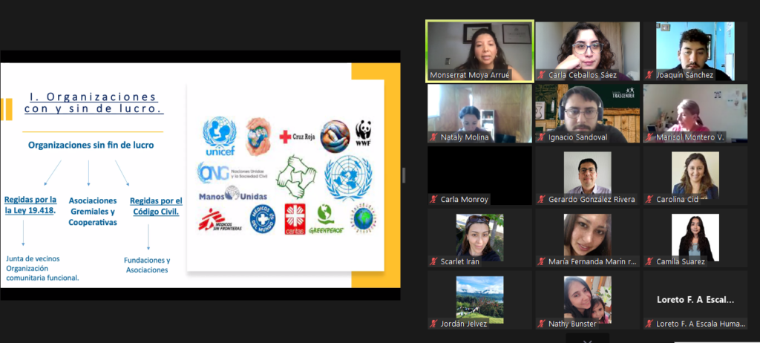Click the 'Camila Suarez' name label
Screen dimensions: 760x343
(681, 261)
